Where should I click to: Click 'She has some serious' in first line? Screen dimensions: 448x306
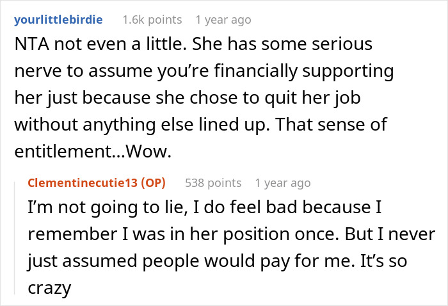(282, 44)
